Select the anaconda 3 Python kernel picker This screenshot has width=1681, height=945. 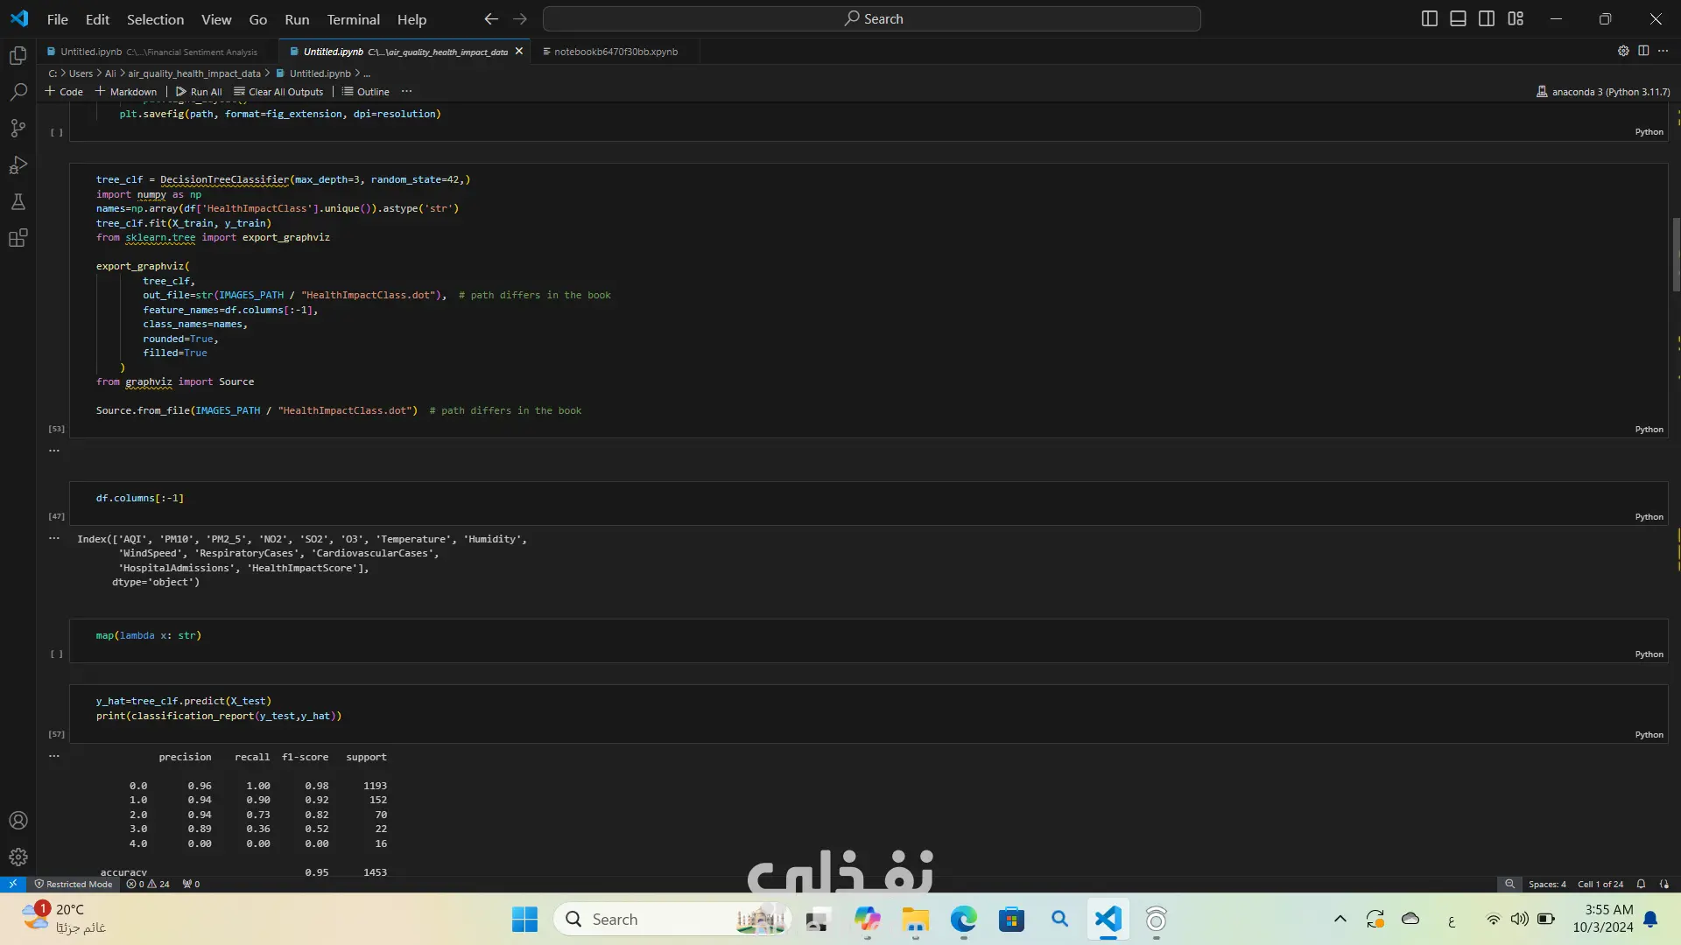pyautogui.click(x=1602, y=91)
